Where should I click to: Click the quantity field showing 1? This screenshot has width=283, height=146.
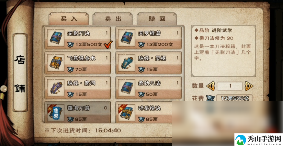coord(230,86)
